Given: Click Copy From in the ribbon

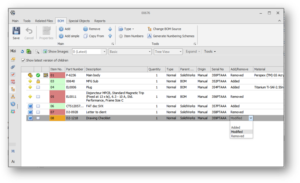Looking at the screenshot, I should coord(94,36).
